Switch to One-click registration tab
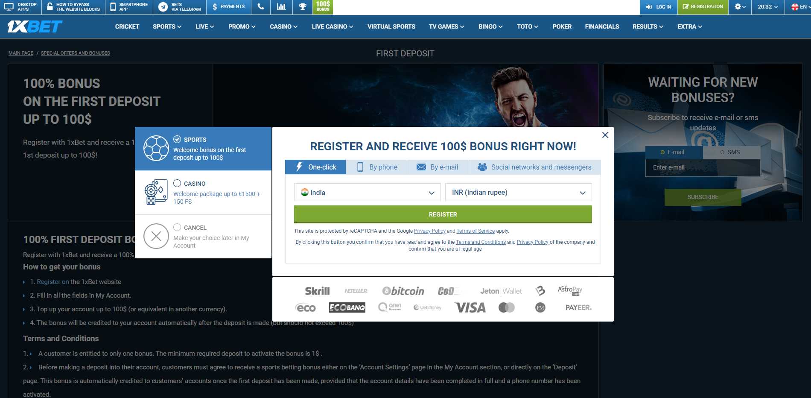The image size is (811, 398). click(315, 167)
